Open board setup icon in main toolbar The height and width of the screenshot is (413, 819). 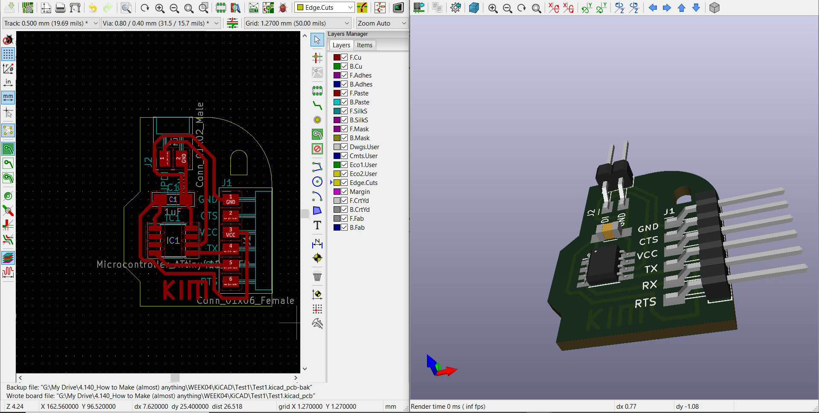28,8
